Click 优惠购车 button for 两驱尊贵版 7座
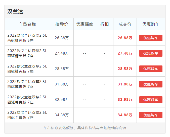This screenshot has width=170, height=137. 151,84
